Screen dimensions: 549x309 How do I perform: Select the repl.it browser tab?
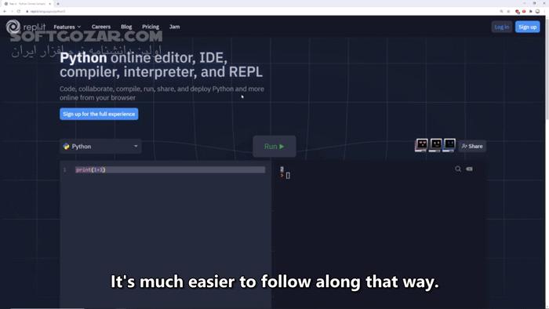pos(27,3)
